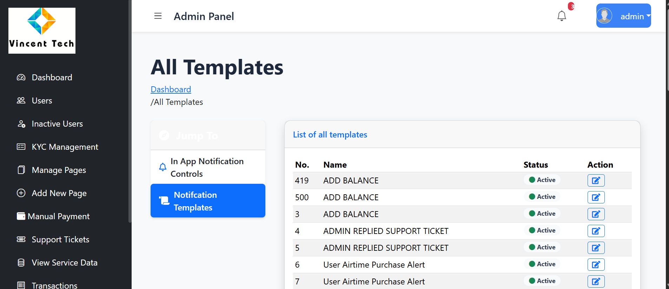Click the notification bell icon
This screenshot has width=669, height=289.
pos(562,16)
